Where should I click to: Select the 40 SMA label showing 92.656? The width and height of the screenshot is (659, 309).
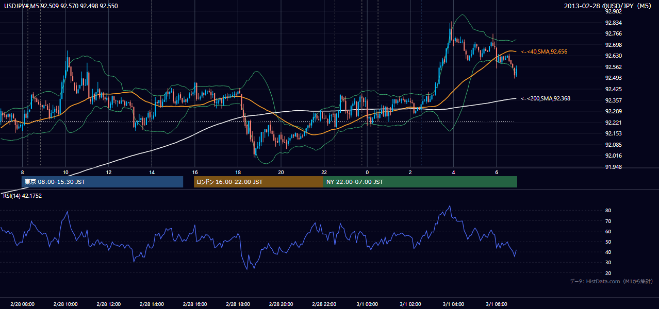tap(544, 51)
